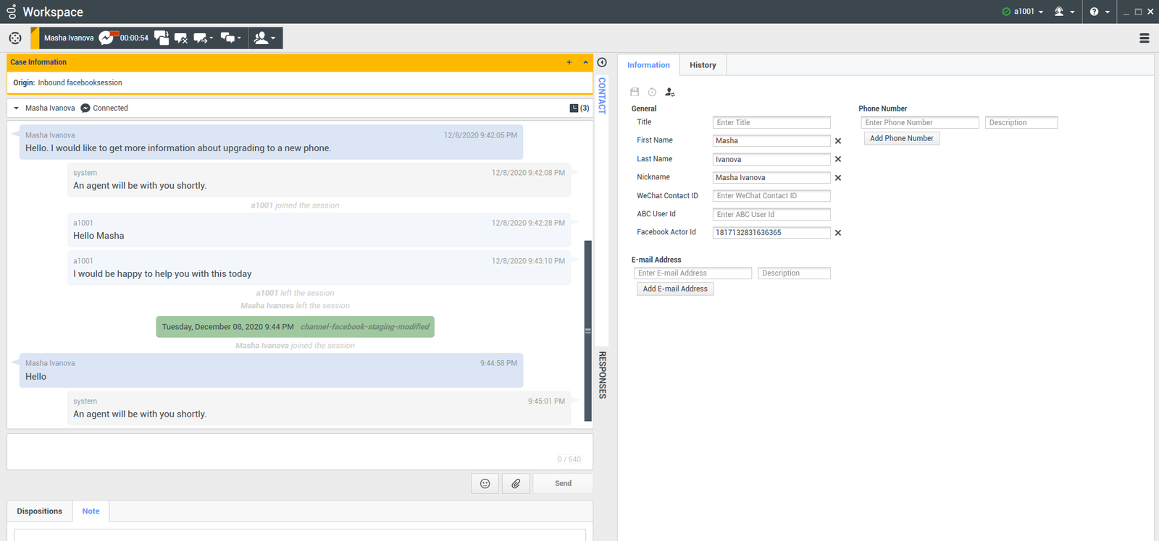Clear the First Name field with X

(x=838, y=141)
